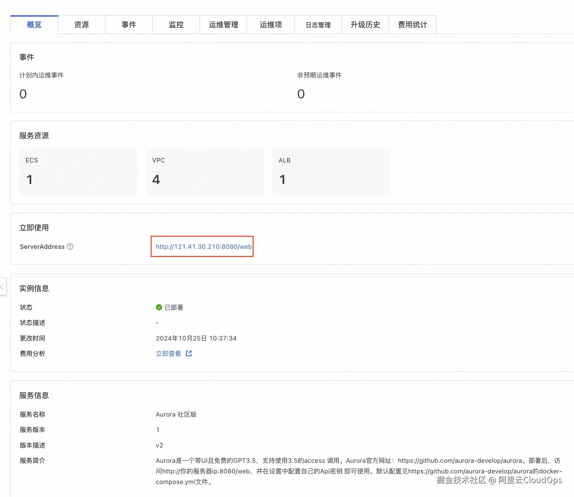Click the 更改时间 row label

click(x=32, y=338)
